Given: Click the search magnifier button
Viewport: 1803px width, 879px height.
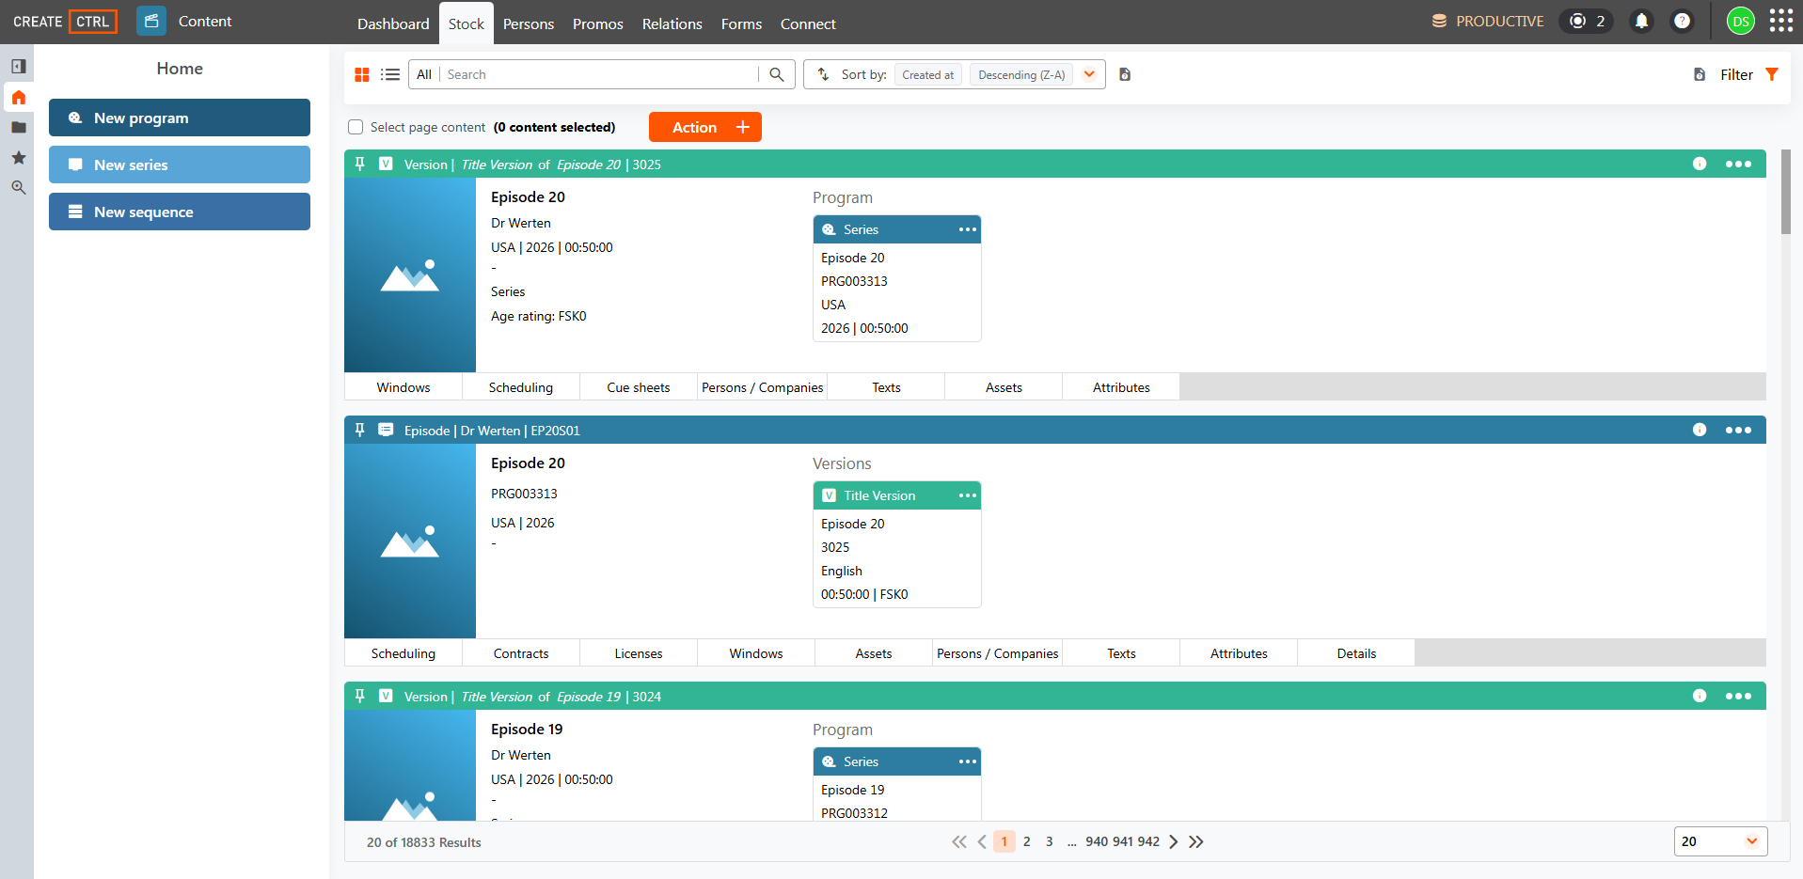Looking at the screenshot, I should [x=777, y=74].
